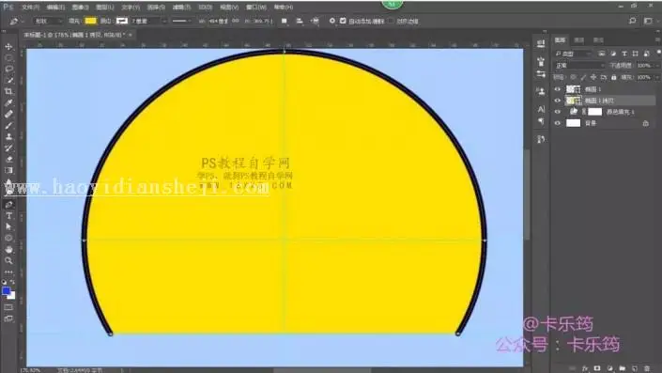Screen dimensions: 662x373
Task: Click the yellow shape Fill swatch
Action: [90, 21]
